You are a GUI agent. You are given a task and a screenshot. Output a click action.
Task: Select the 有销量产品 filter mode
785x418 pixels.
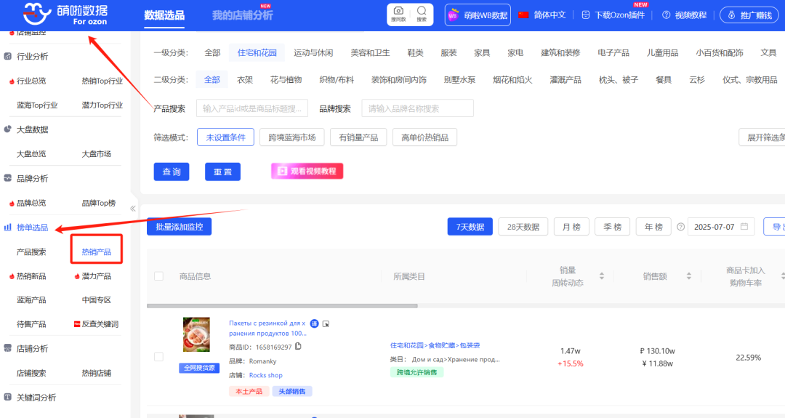[358, 137]
